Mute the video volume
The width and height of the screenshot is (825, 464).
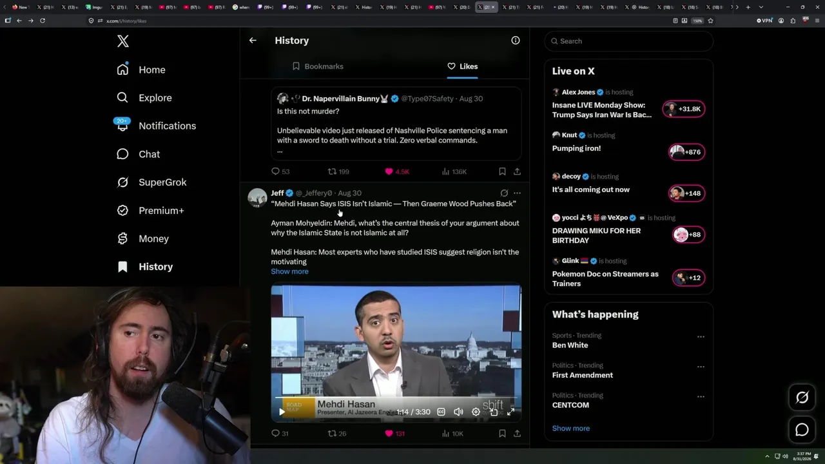(x=458, y=412)
